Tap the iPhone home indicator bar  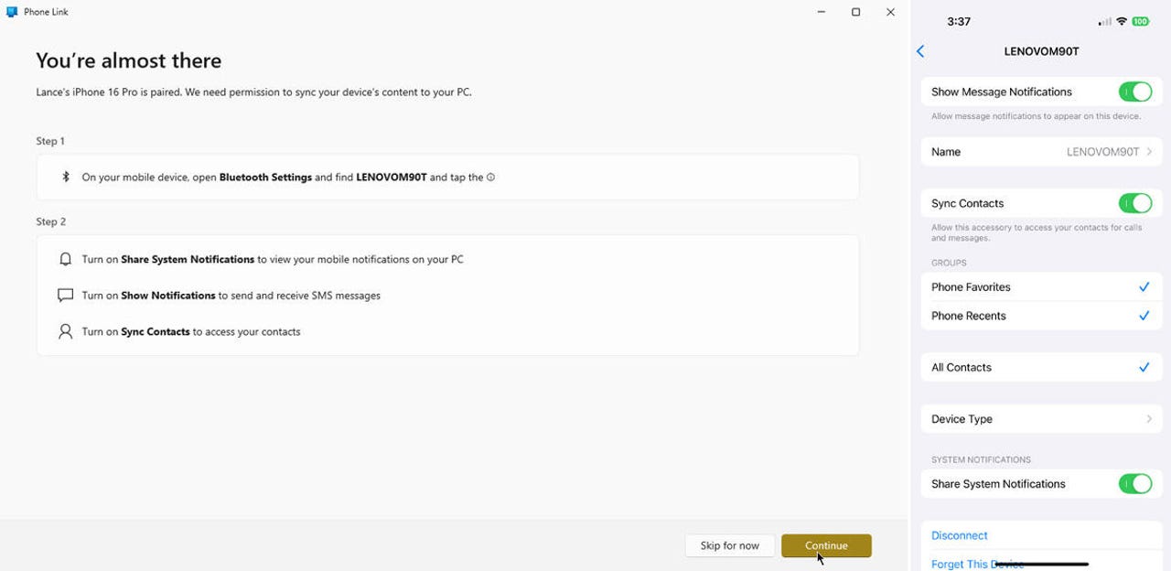[1041, 564]
